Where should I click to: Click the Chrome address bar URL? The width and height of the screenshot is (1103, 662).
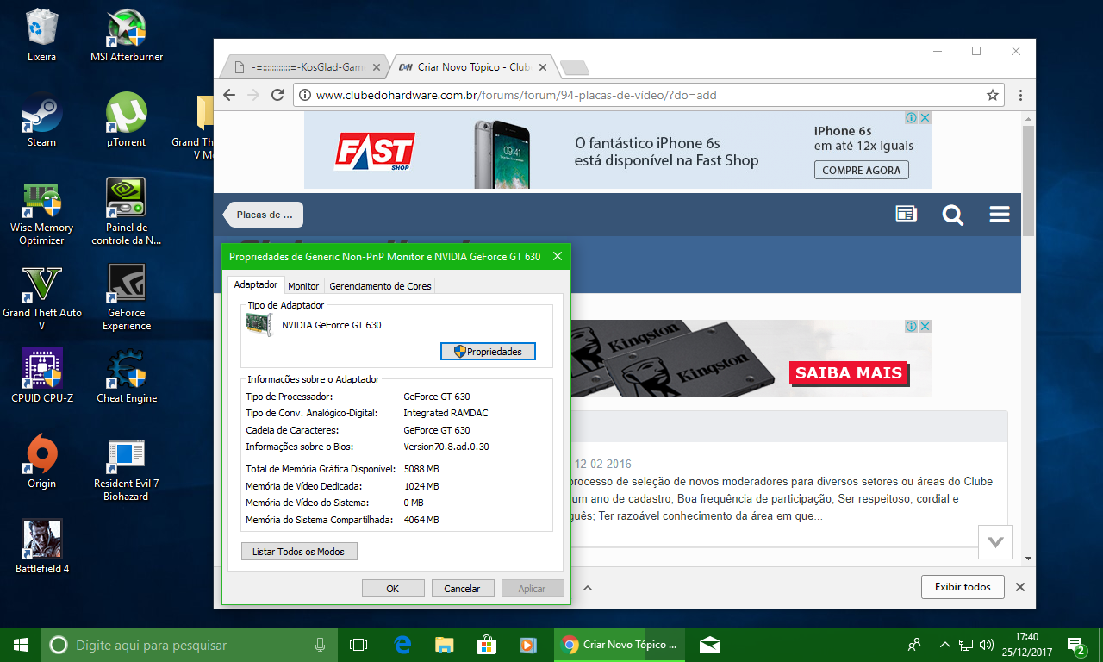pos(516,95)
